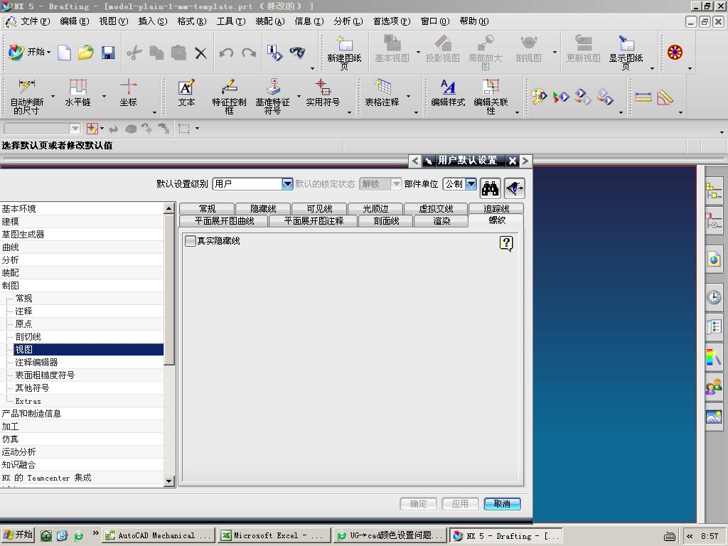
Task: Click the Undo arrow icon
Action: (x=227, y=53)
